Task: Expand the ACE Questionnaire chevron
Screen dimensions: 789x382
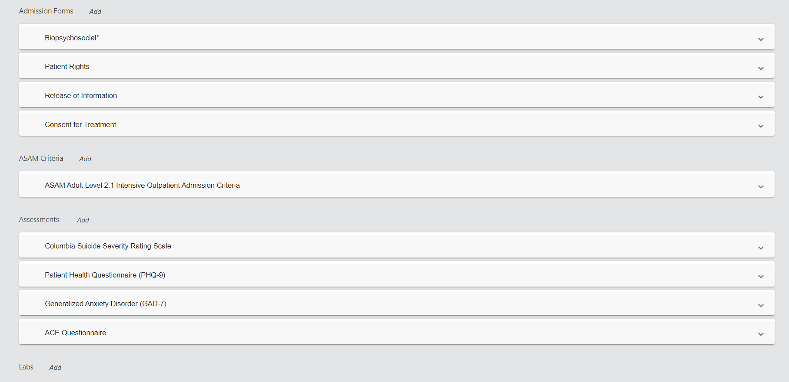Action: 761,334
